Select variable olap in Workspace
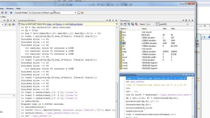This screenshot has height=118, width=210. [x=124, y=52]
